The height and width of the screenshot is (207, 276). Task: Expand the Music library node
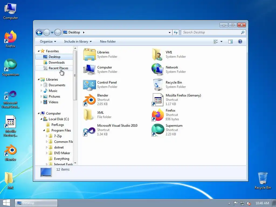41,91
